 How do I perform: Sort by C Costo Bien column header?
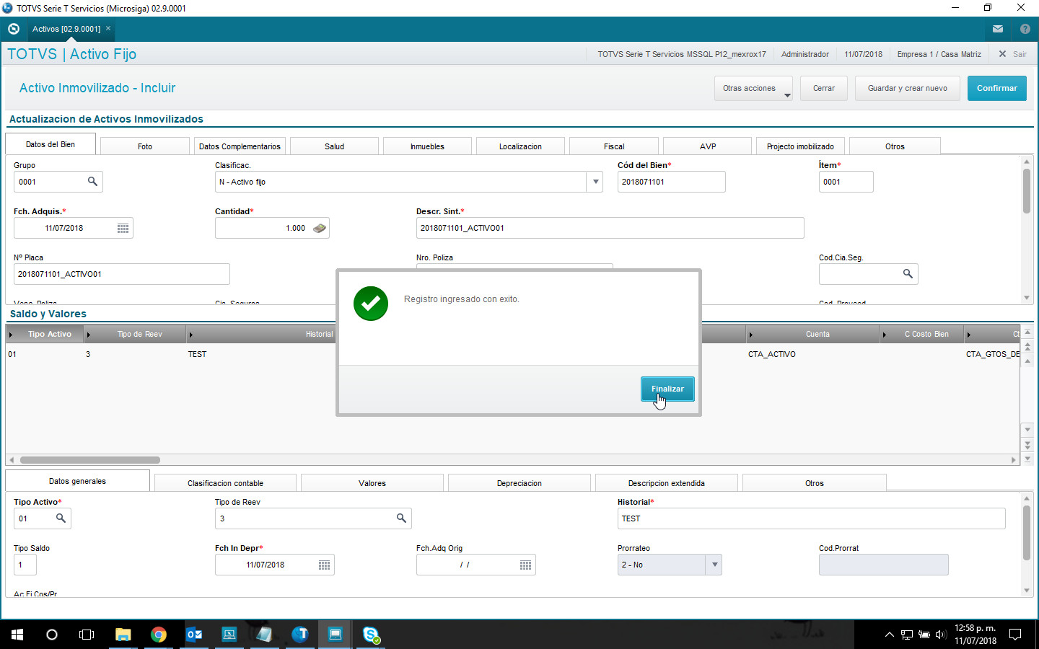922,334
